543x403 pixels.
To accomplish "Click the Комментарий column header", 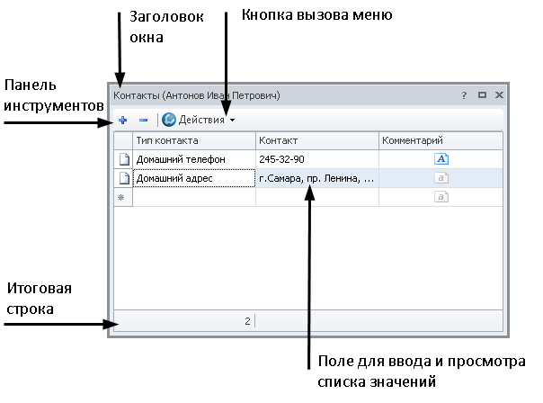I will coord(441,140).
